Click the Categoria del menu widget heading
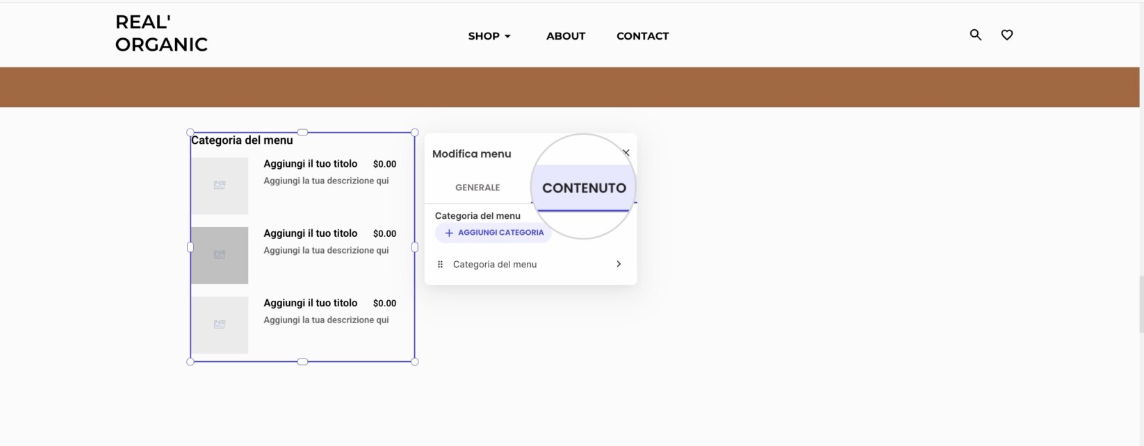This screenshot has width=1144, height=446. click(242, 140)
